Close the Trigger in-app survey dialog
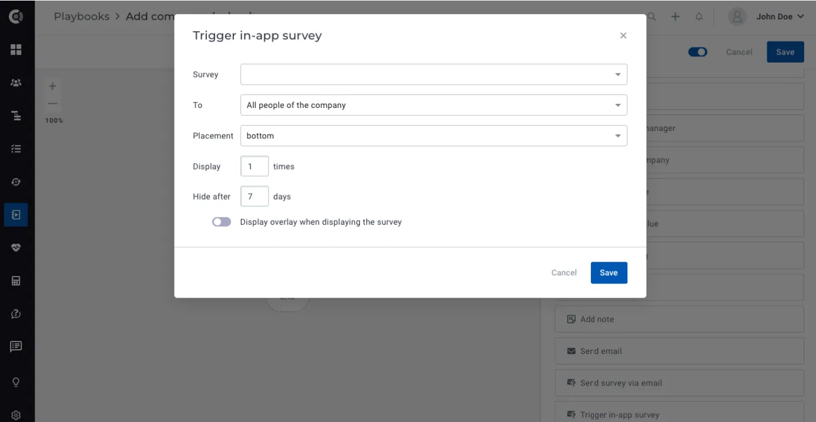 tap(623, 36)
